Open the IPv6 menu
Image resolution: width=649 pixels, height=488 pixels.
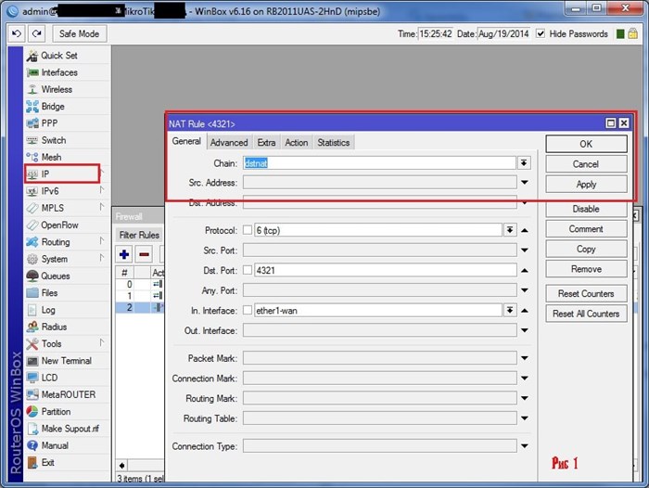click(x=50, y=191)
